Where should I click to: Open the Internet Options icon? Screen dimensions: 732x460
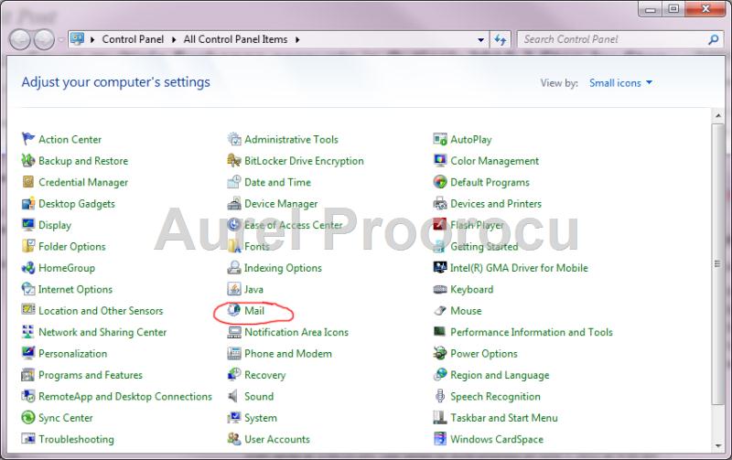pos(28,289)
